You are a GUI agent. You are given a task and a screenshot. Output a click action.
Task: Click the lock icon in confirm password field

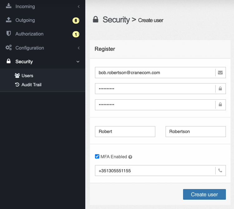pyautogui.click(x=220, y=104)
